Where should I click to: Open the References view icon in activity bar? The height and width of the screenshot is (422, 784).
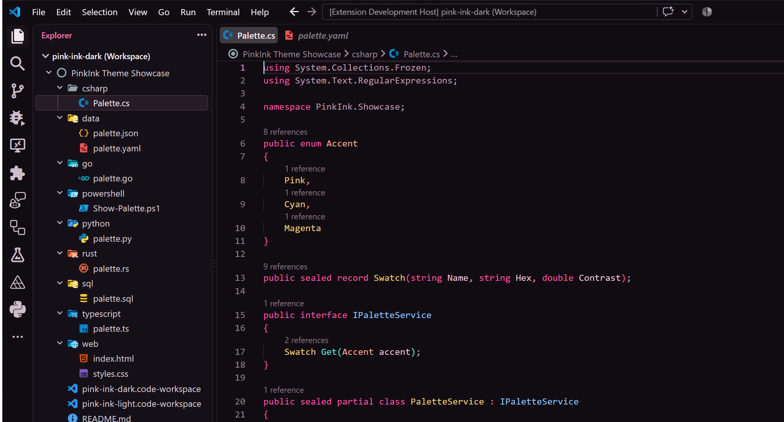[17, 228]
